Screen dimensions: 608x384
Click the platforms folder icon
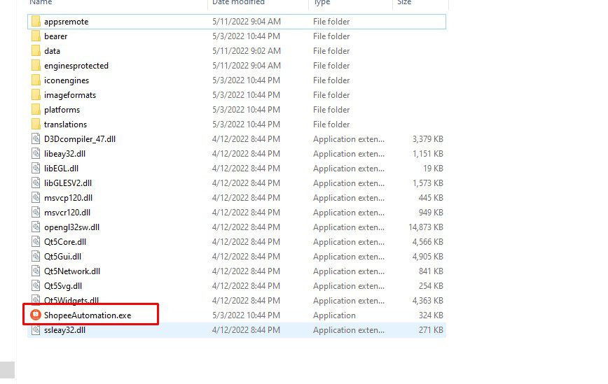[36, 110]
